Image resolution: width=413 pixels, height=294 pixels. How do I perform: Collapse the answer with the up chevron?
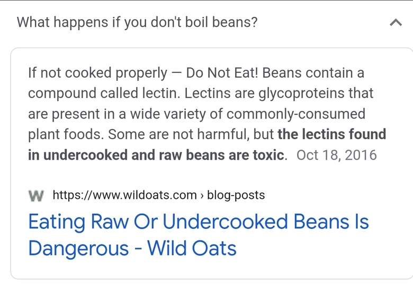click(x=396, y=23)
